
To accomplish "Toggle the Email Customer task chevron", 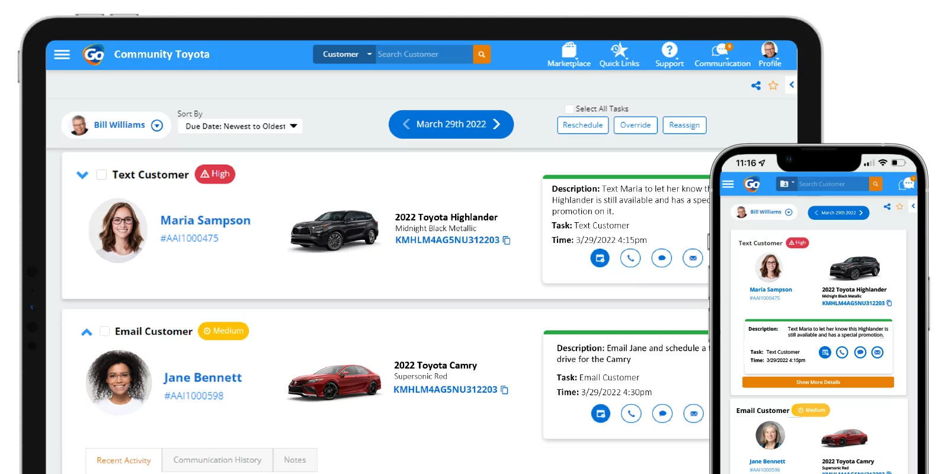I will pyautogui.click(x=87, y=332).
